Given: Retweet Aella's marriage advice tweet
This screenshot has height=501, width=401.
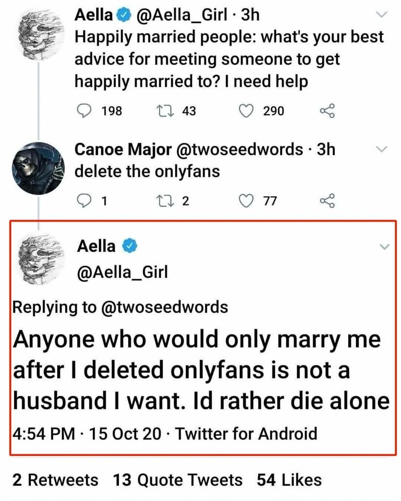Looking at the screenshot, I should click(161, 111).
